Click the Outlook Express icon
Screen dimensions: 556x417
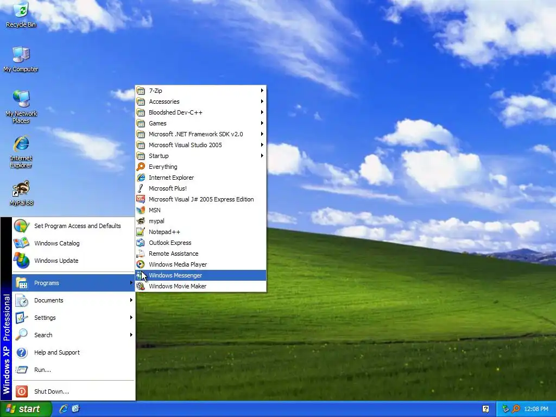point(141,243)
